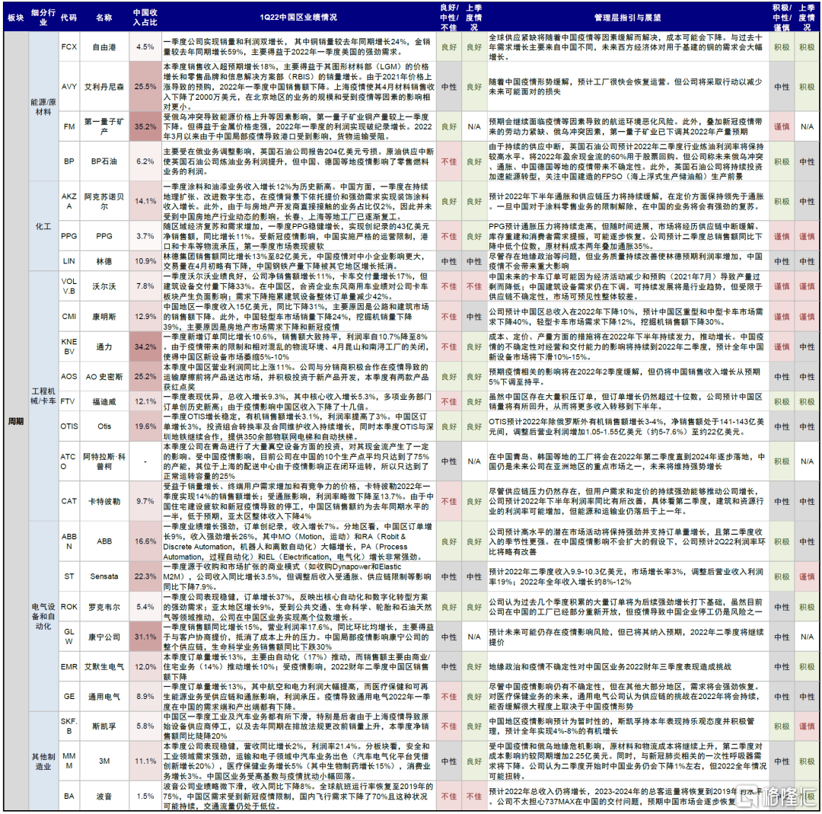Select company name 福迪威
Screen dimensions: 822x814
[104, 401]
